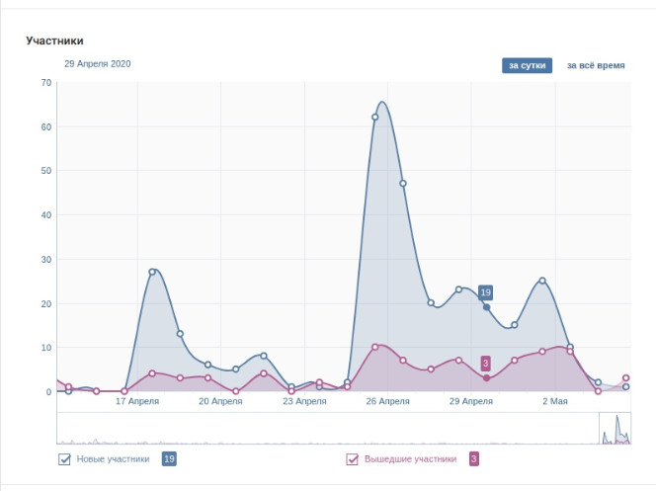This screenshot has height=491, width=656.
Task: Click the blue 19 count badge in the legend
Action: point(169,458)
